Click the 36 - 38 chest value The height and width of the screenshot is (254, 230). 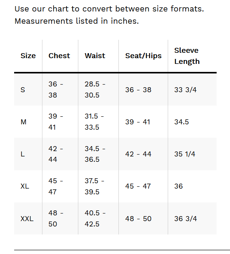(56, 90)
